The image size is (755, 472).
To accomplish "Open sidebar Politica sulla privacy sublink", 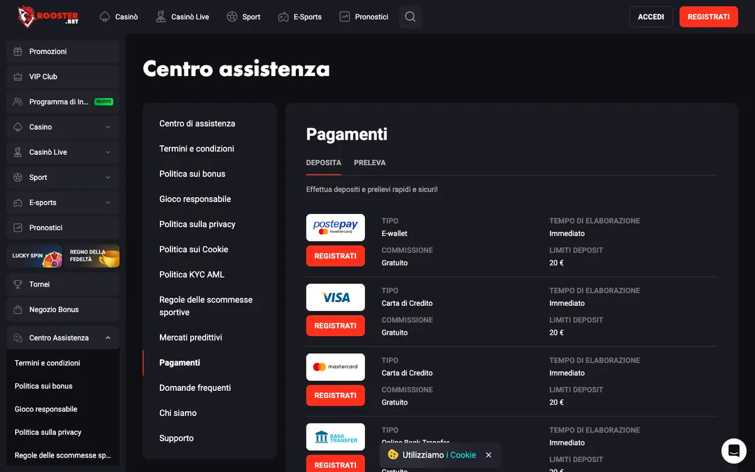I will tap(48, 432).
